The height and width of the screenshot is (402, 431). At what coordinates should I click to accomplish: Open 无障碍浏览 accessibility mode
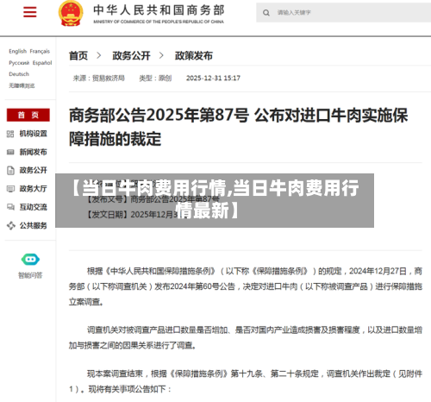tap(22, 85)
